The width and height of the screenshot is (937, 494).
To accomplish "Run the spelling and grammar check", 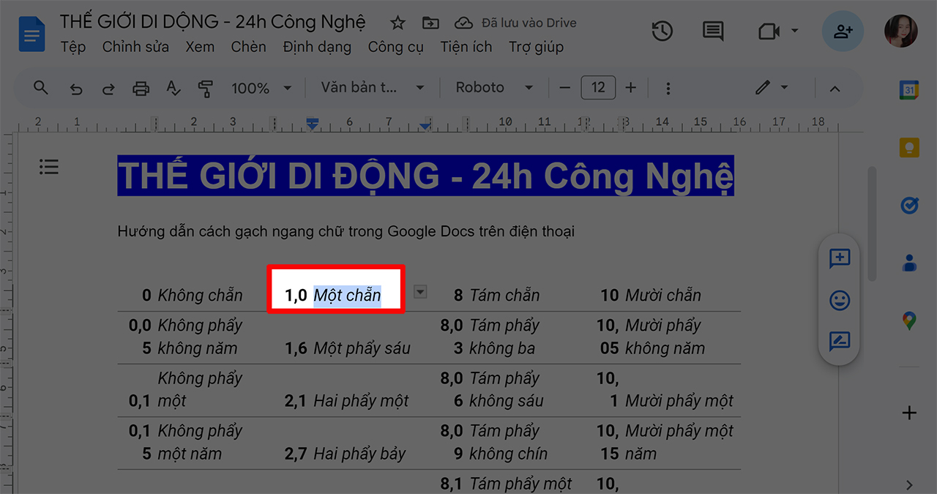I will click(x=172, y=87).
